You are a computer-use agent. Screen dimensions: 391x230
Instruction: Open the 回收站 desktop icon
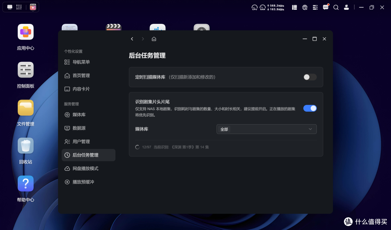25,146
